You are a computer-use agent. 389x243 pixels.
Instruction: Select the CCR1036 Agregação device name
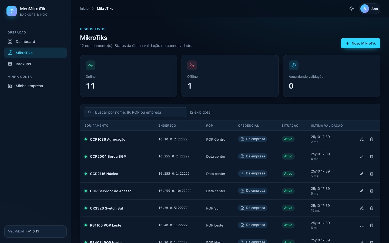point(108,139)
